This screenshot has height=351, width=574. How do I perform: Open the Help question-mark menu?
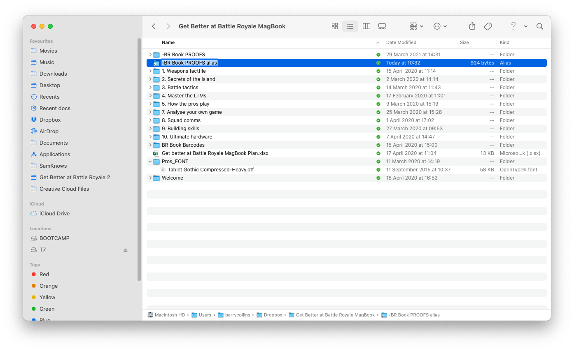point(513,26)
